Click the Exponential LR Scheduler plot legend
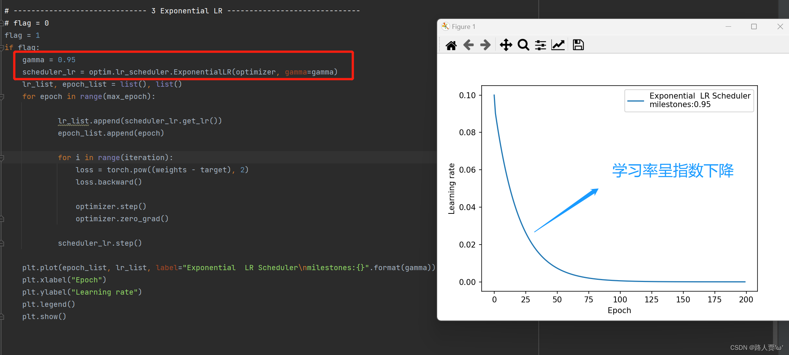This screenshot has height=355, width=789. 689,100
